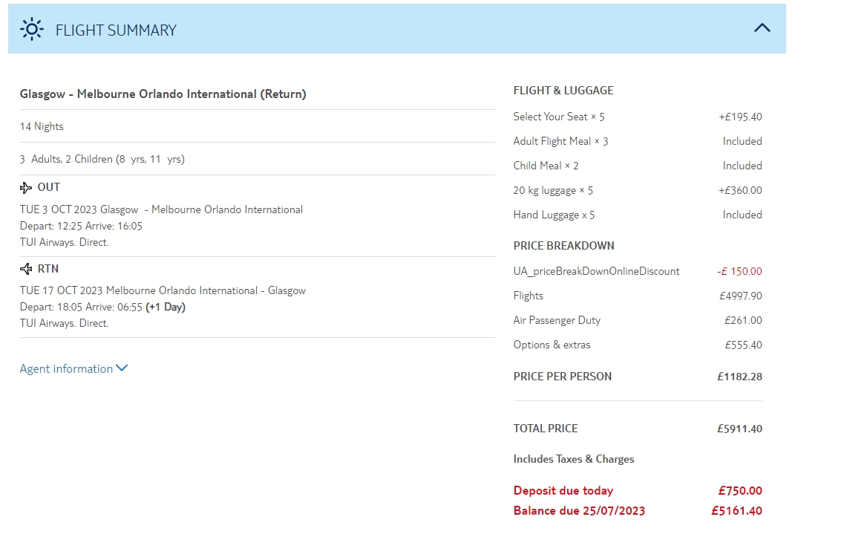Click the 14 Nights duration row
This screenshot has width=867, height=537.
click(42, 126)
